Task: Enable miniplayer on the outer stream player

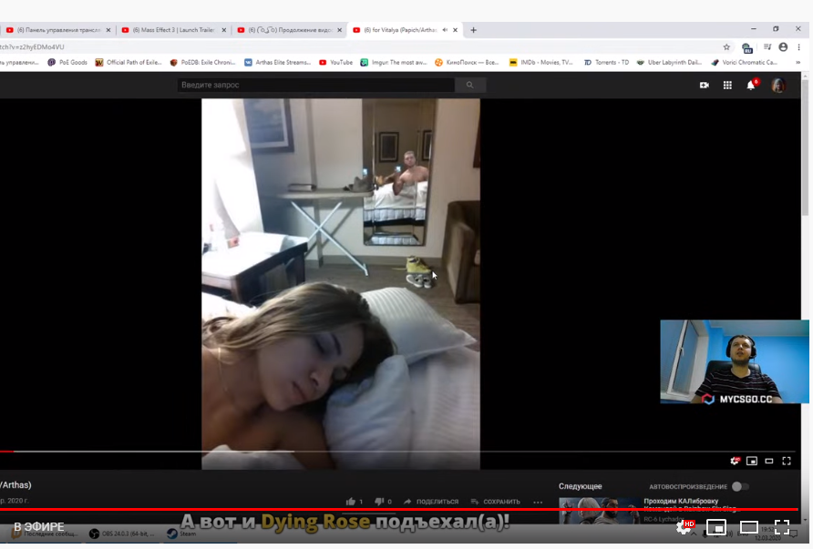Action: click(x=716, y=527)
